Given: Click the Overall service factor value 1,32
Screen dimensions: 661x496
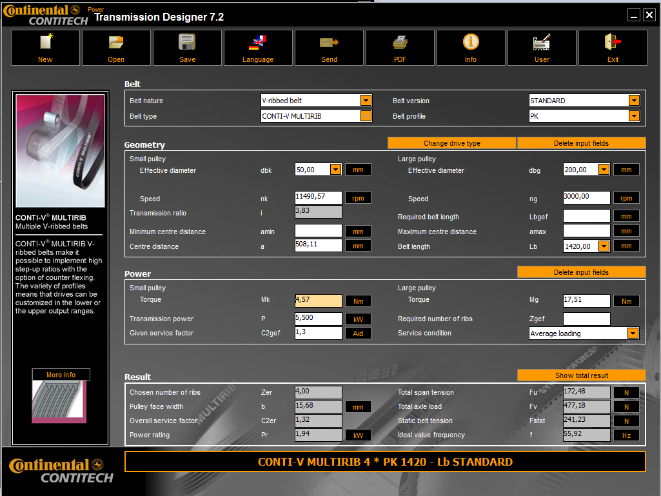Looking at the screenshot, I should click(319, 421).
